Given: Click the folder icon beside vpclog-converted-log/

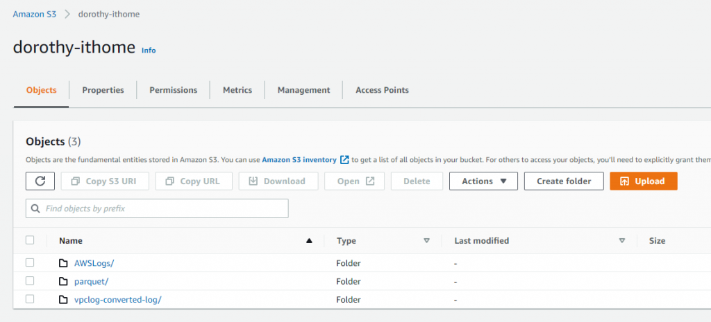Looking at the screenshot, I should coord(63,299).
